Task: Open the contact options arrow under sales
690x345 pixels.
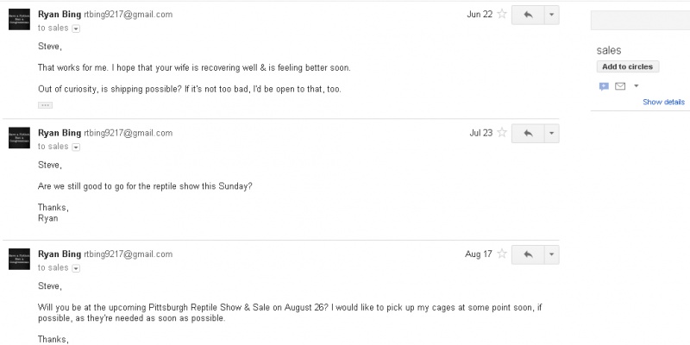Action: click(636, 86)
